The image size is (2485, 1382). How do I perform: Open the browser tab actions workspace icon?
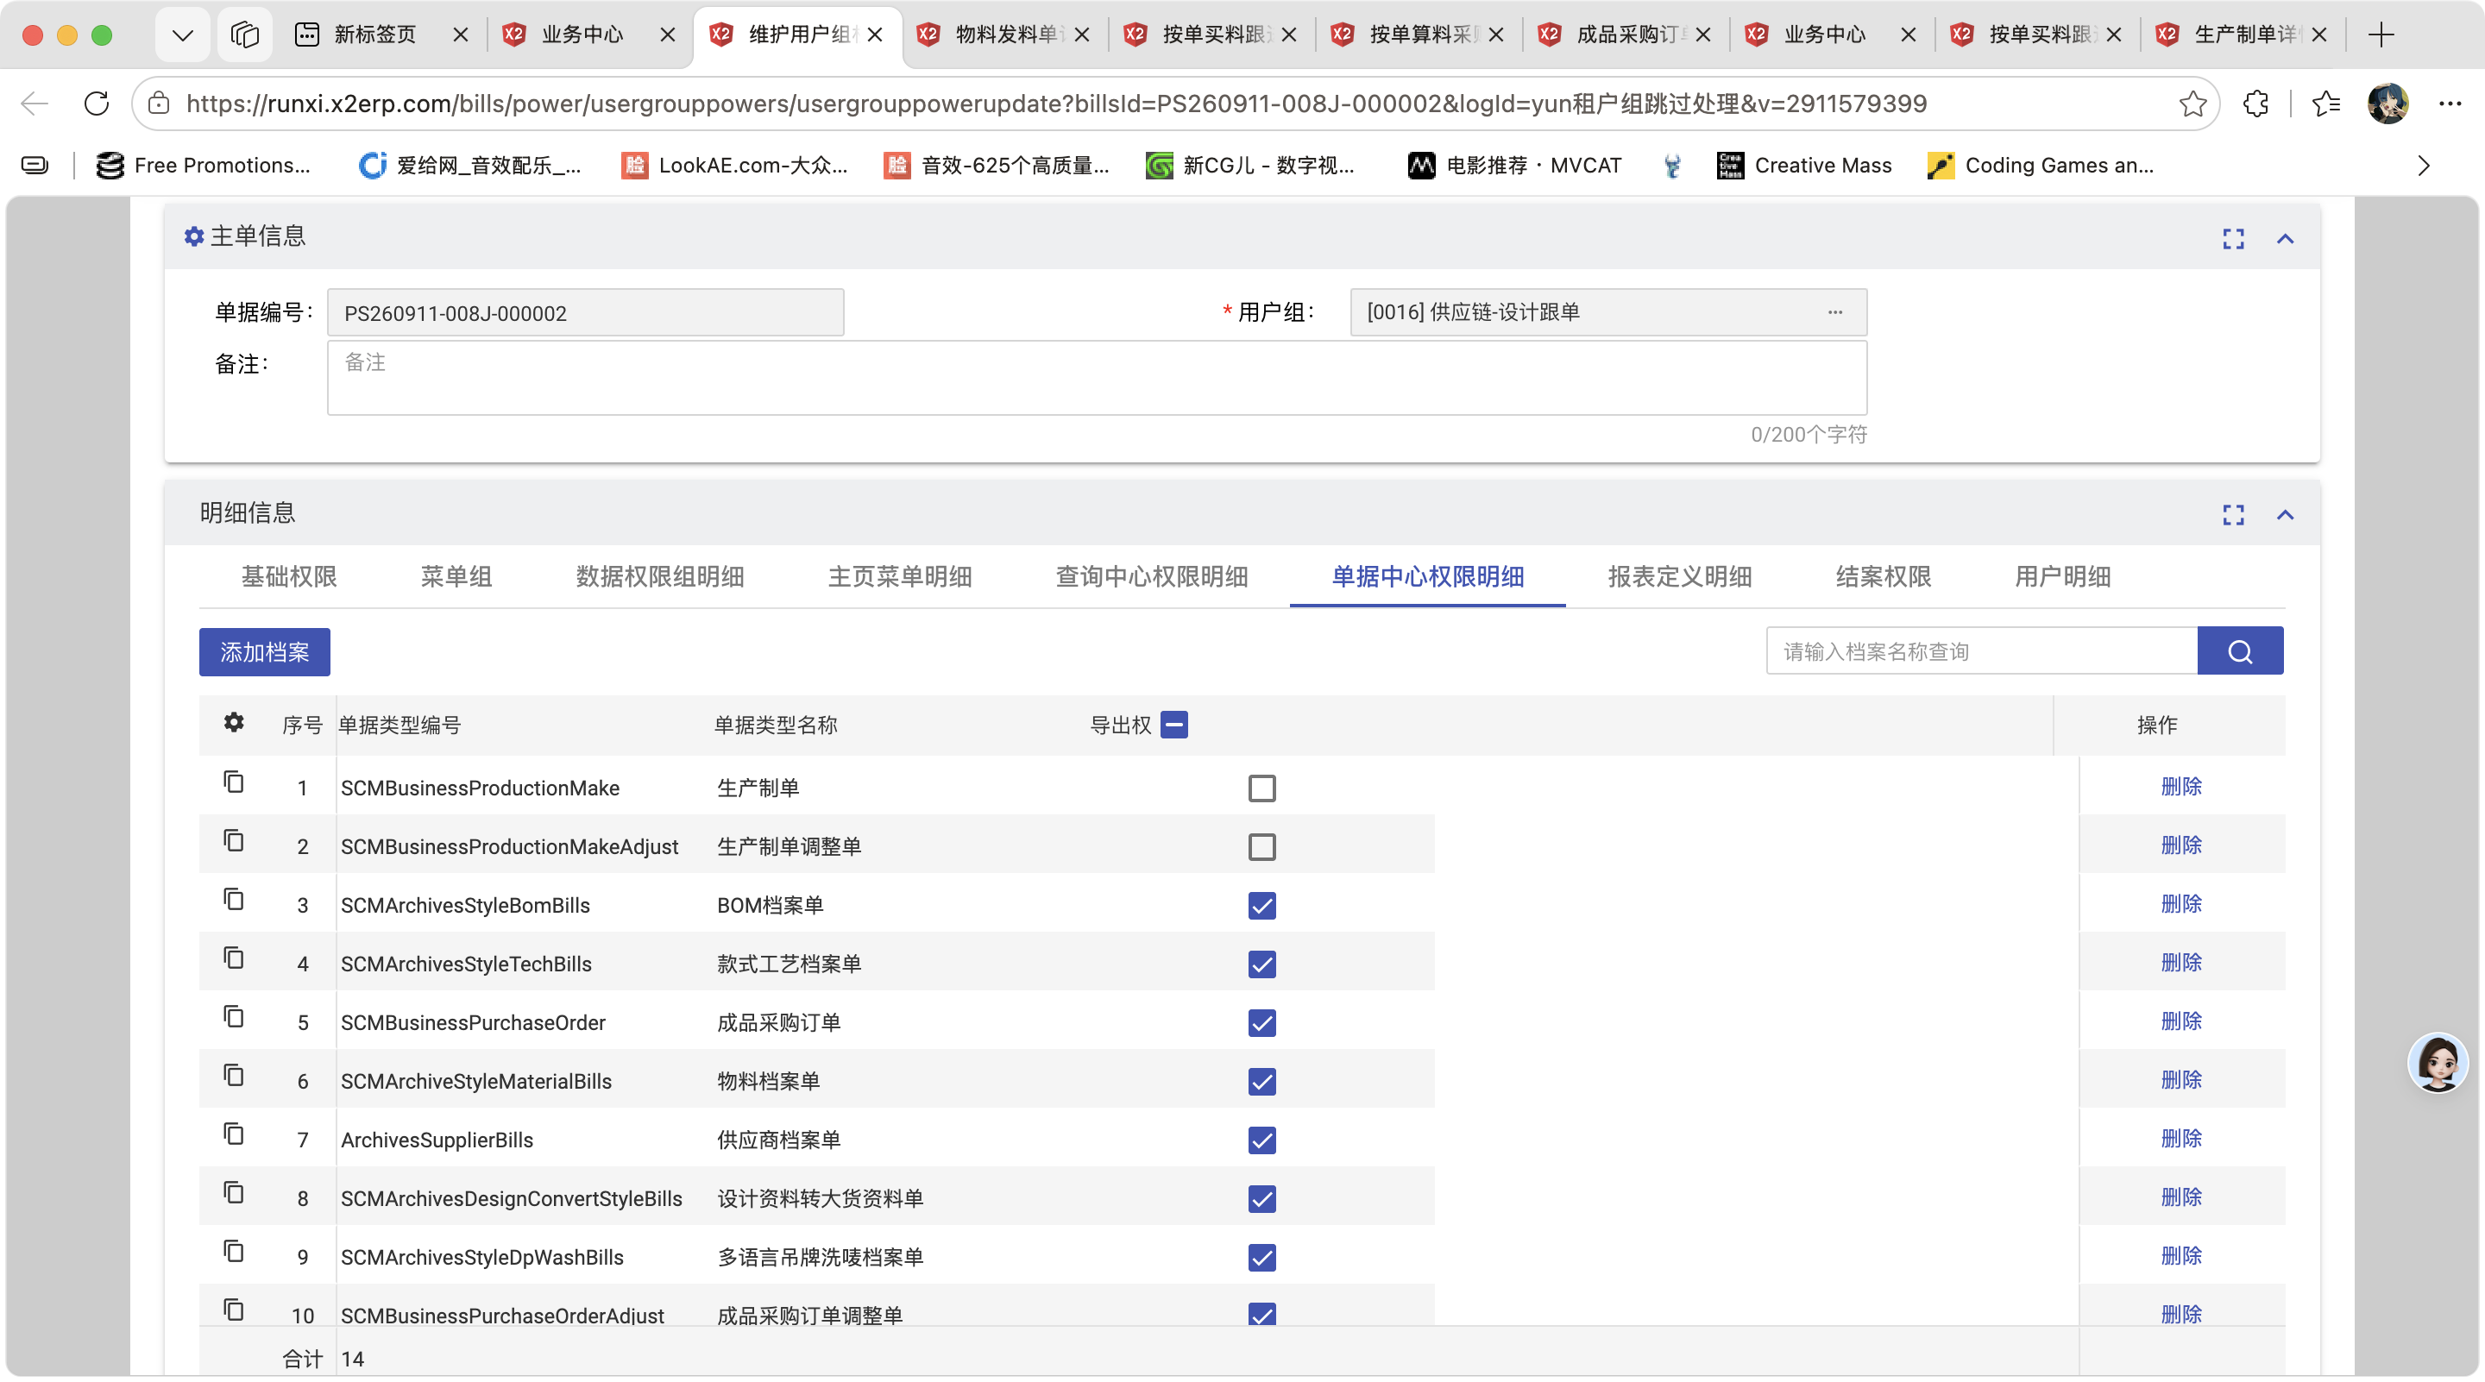244,35
